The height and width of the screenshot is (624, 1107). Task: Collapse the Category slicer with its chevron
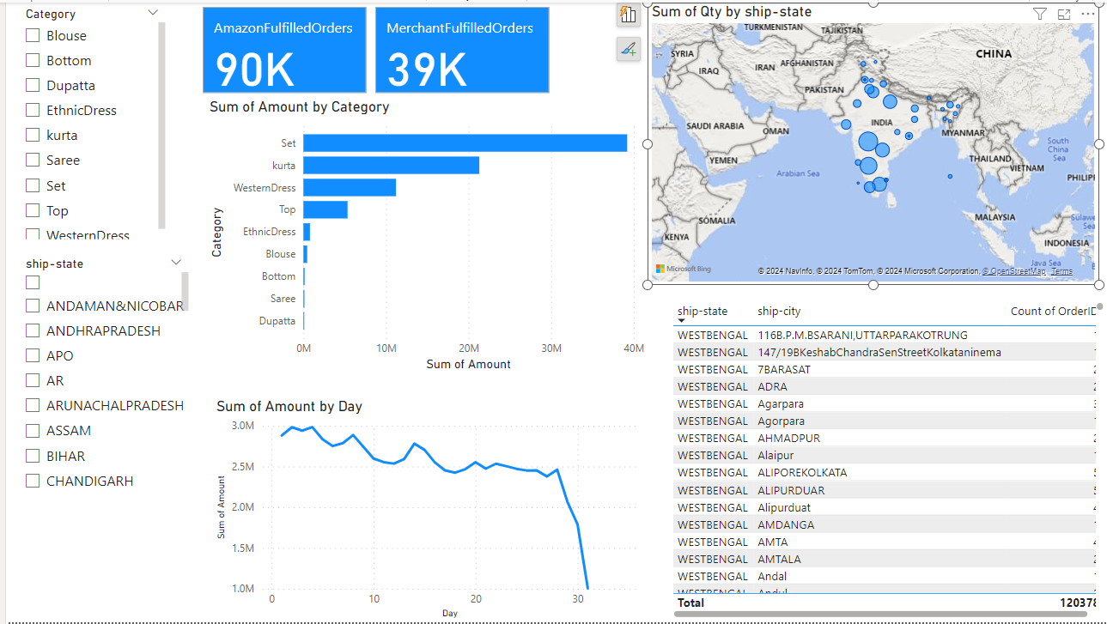(153, 13)
